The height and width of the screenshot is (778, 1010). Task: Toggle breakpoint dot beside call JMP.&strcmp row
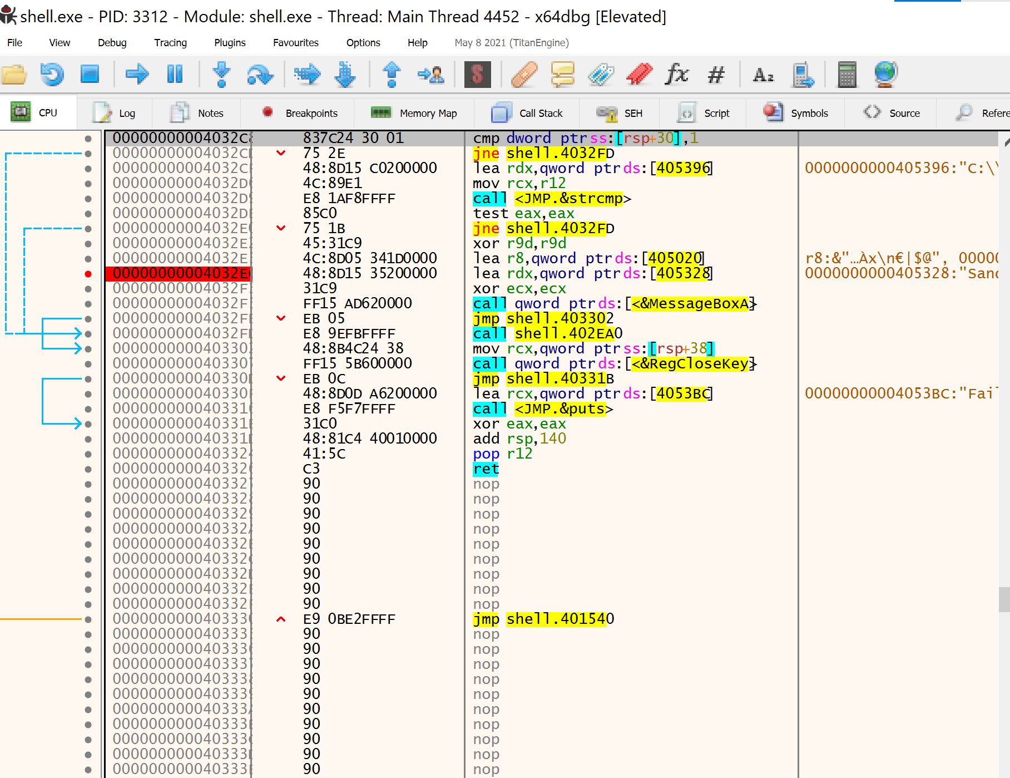(88, 199)
